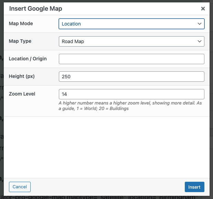Image resolution: width=213 pixels, height=199 pixels.
Task: Click the Insert Google Map title
Action: pos(35,9)
